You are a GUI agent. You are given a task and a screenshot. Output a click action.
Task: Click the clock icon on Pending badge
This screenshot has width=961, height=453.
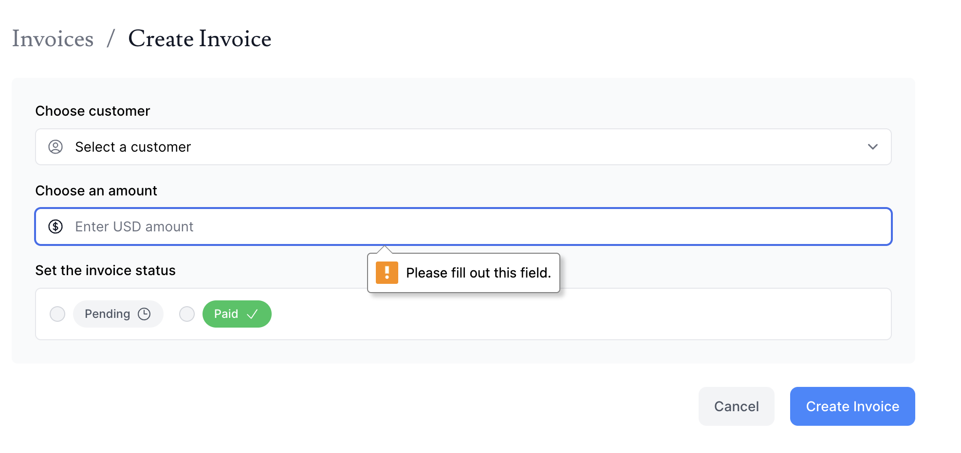pyautogui.click(x=144, y=314)
